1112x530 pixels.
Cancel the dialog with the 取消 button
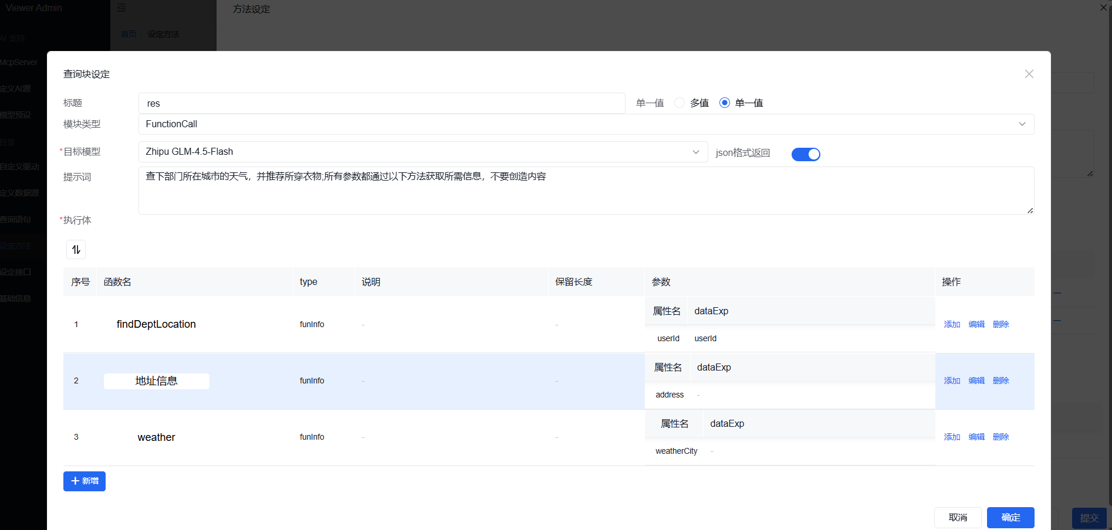958,517
